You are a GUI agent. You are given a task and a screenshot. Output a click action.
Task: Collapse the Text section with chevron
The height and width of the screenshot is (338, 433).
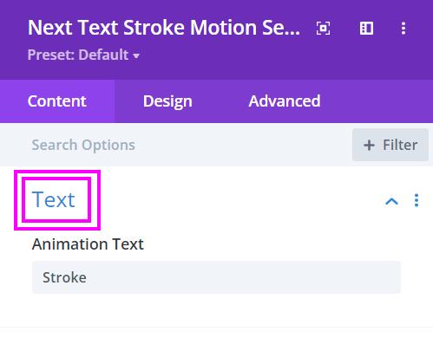coord(391,201)
